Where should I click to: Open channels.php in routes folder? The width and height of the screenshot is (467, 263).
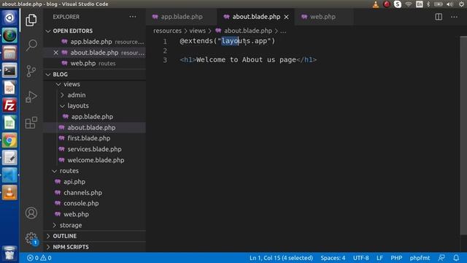pos(95,193)
